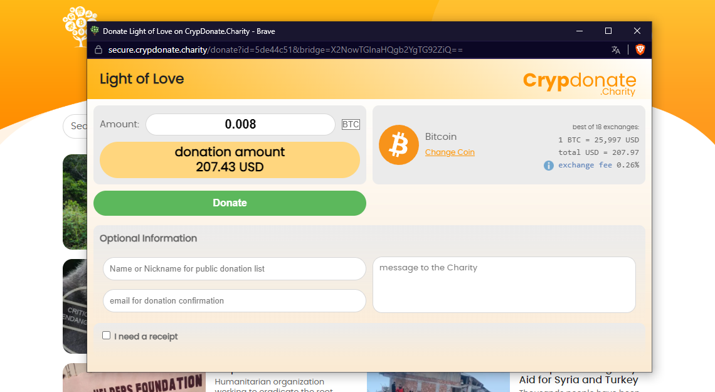Click the email for donation confirmation field
The height and width of the screenshot is (392, 715).
(x=235, y=301)
